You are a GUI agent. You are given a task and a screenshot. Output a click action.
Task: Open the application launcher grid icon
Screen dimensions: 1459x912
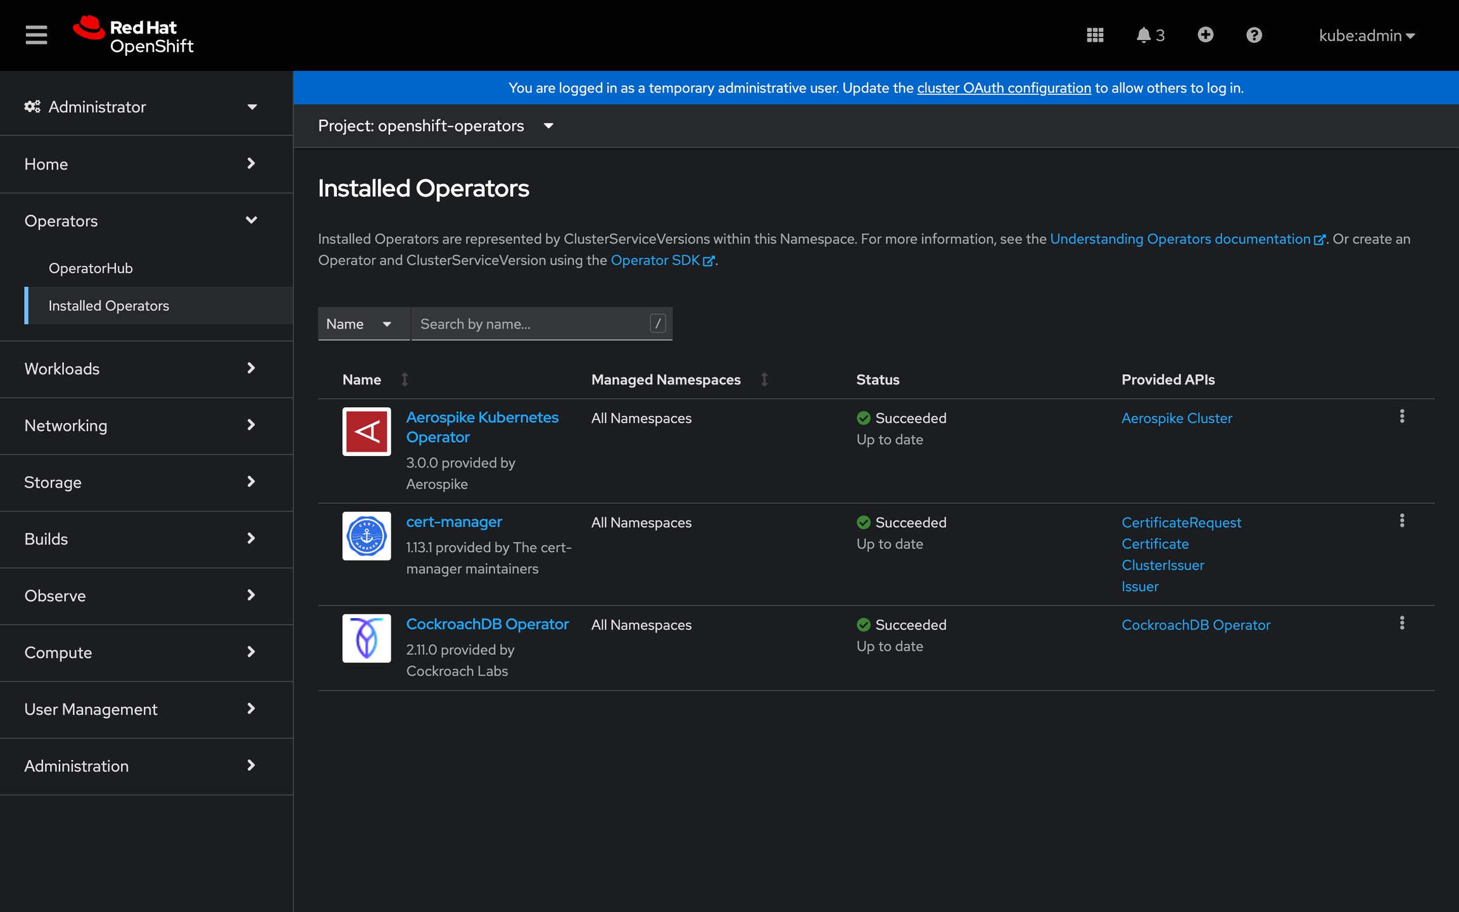pyautogui.click(x=1095, y=35)
